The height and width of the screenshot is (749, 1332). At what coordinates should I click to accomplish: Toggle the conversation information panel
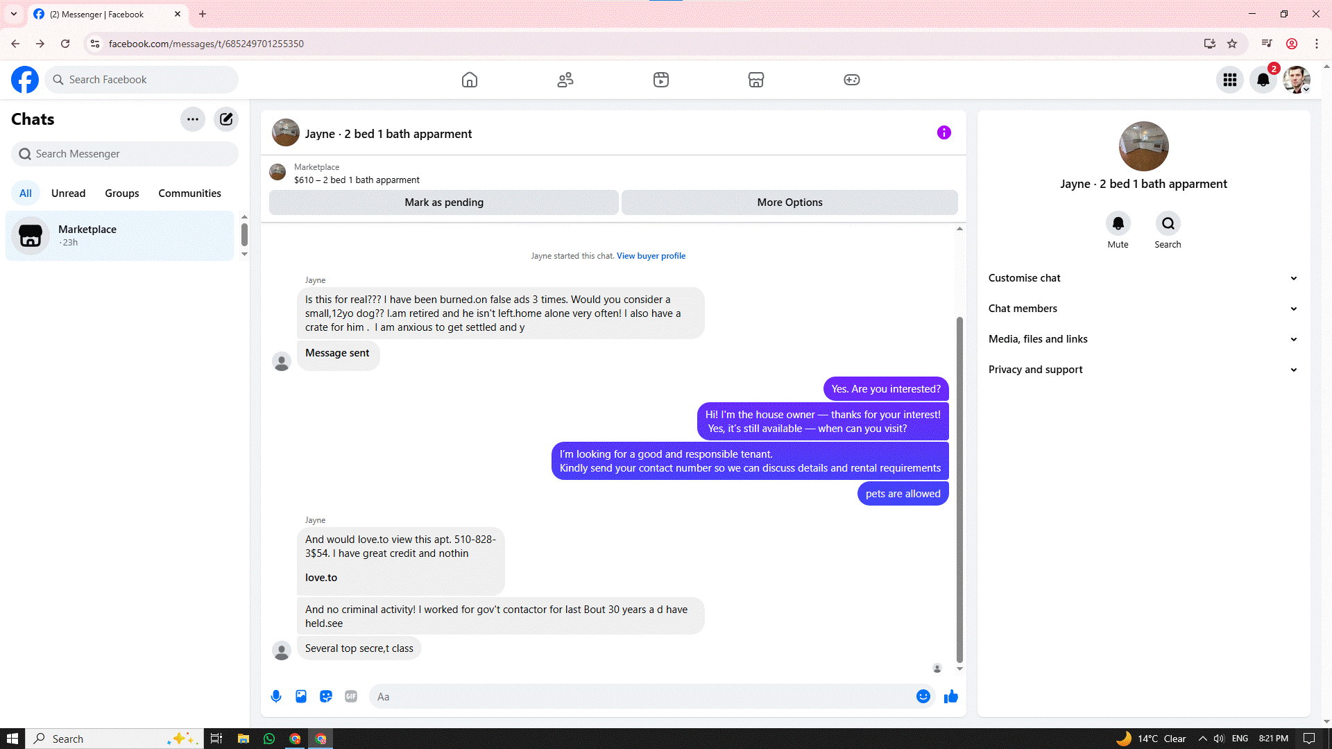(x=944, y=132)
